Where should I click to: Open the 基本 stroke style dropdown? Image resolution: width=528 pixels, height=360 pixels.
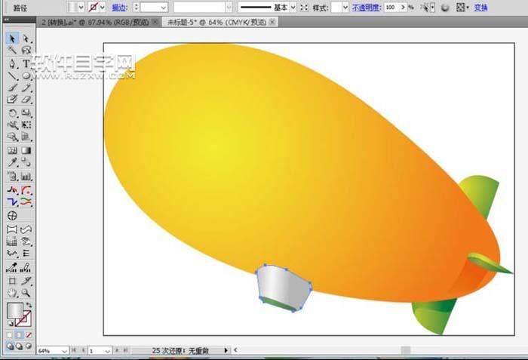[x=293, y=8]
